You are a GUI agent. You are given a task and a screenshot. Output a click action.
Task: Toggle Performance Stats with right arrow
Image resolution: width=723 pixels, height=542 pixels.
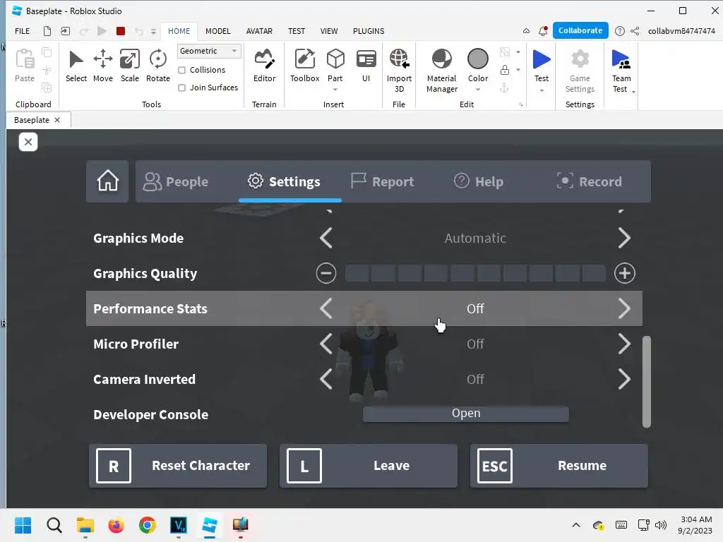click(x=624, y=308)
